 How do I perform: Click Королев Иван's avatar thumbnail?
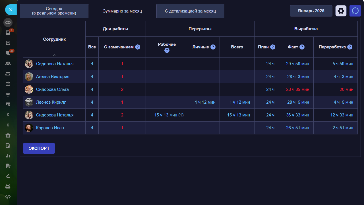point(29,128)
